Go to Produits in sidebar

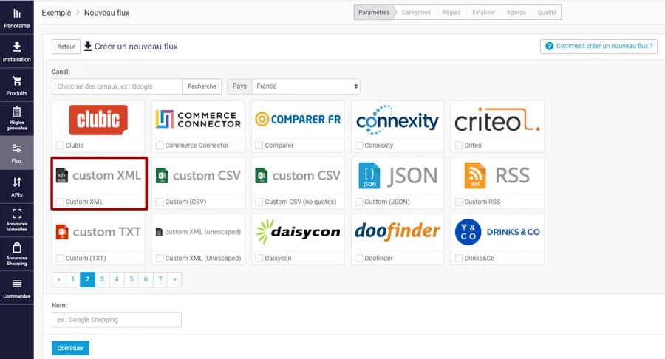pos(16,85)
